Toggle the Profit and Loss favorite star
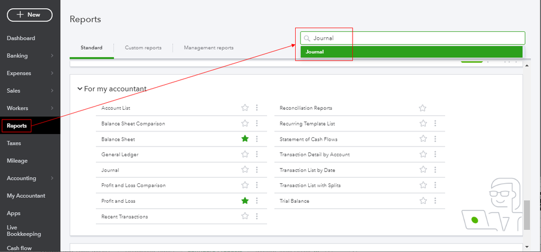This screenshot has height=252, width=541. click(x=245, y=201)
